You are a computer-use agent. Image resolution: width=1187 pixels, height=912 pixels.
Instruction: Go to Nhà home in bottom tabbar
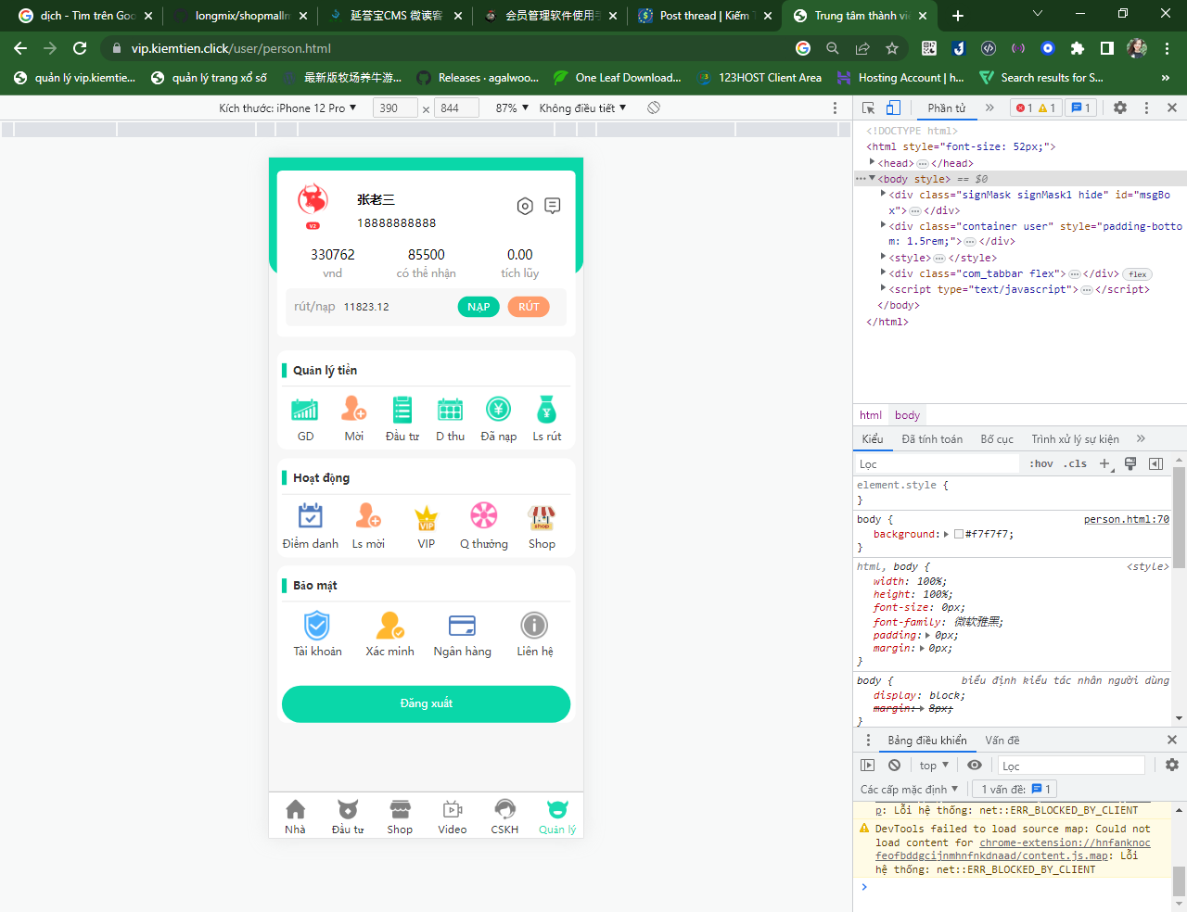pyautogui.click(x=295, y=817)
